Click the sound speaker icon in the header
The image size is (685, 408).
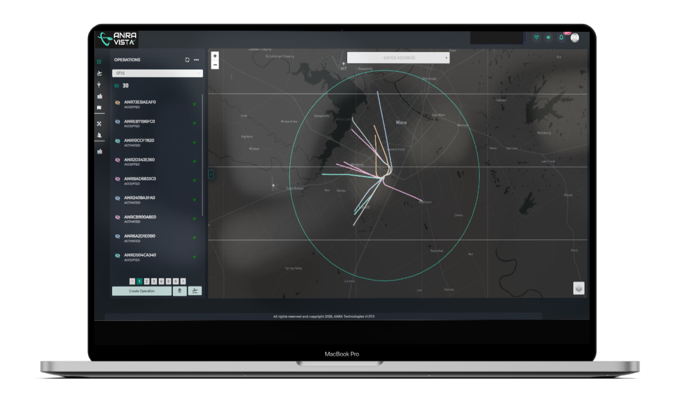pos(549,38)
